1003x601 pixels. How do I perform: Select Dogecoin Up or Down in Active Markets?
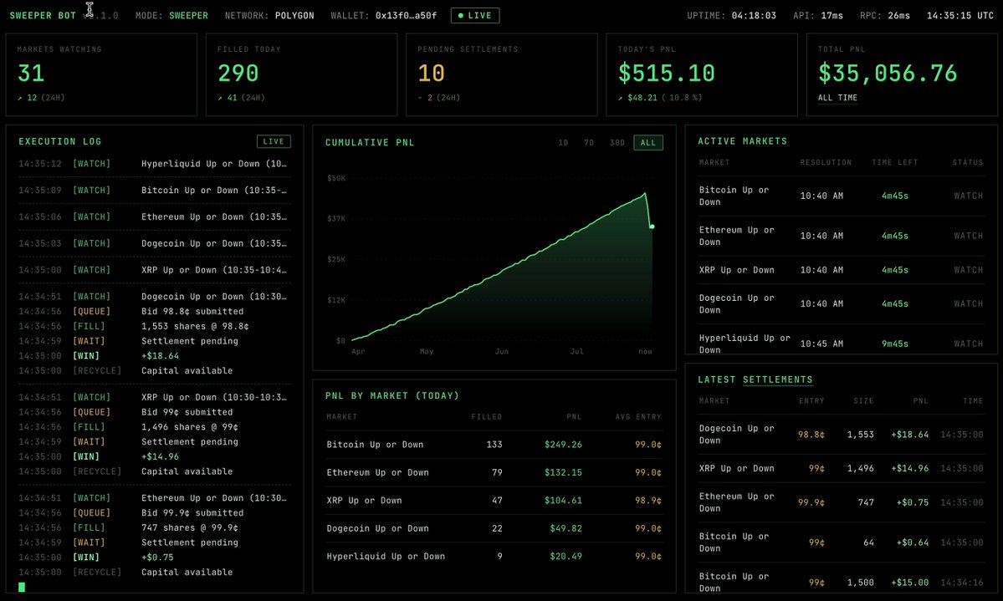(842, 303)
